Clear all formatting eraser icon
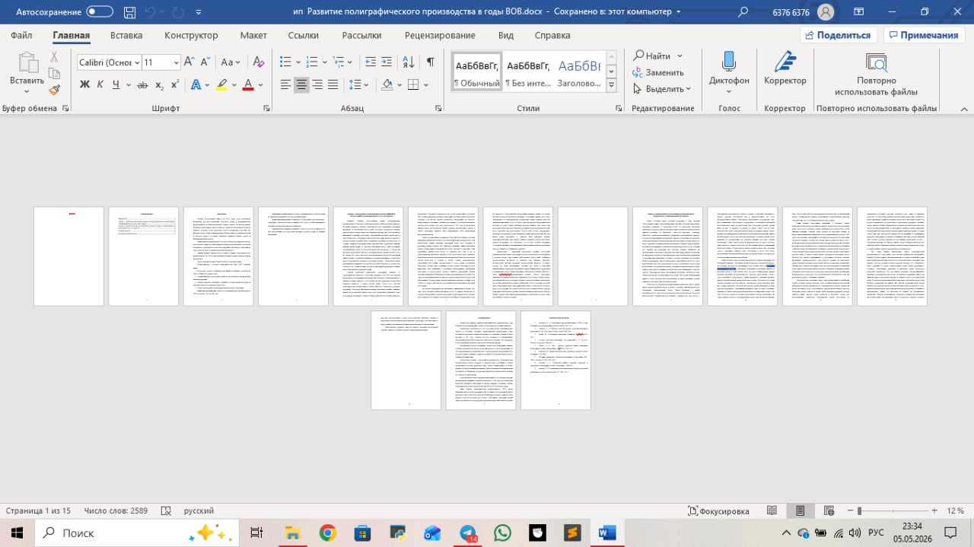Image resolution: width=974 pixels, height=547 pixels. tap(258, 62)
